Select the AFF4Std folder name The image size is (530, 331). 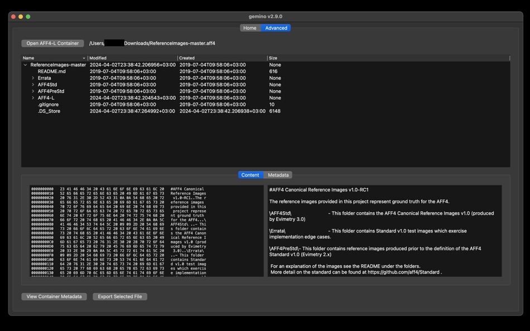click(x=47, y=85)
